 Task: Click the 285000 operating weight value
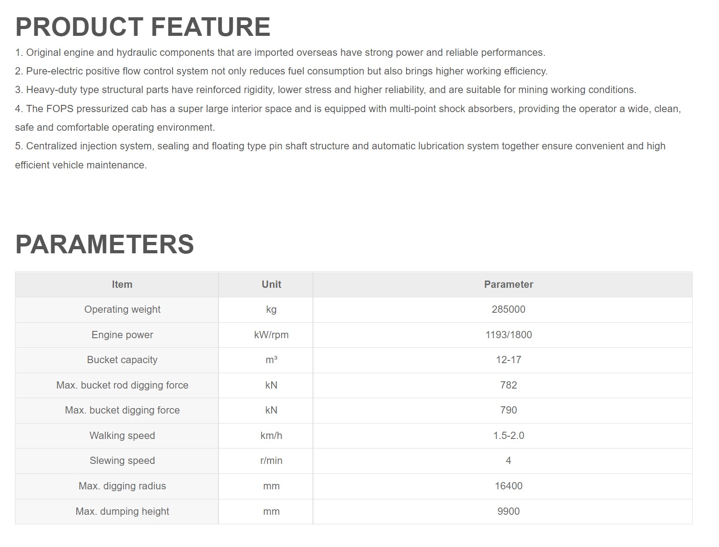[x=508, y=310]
